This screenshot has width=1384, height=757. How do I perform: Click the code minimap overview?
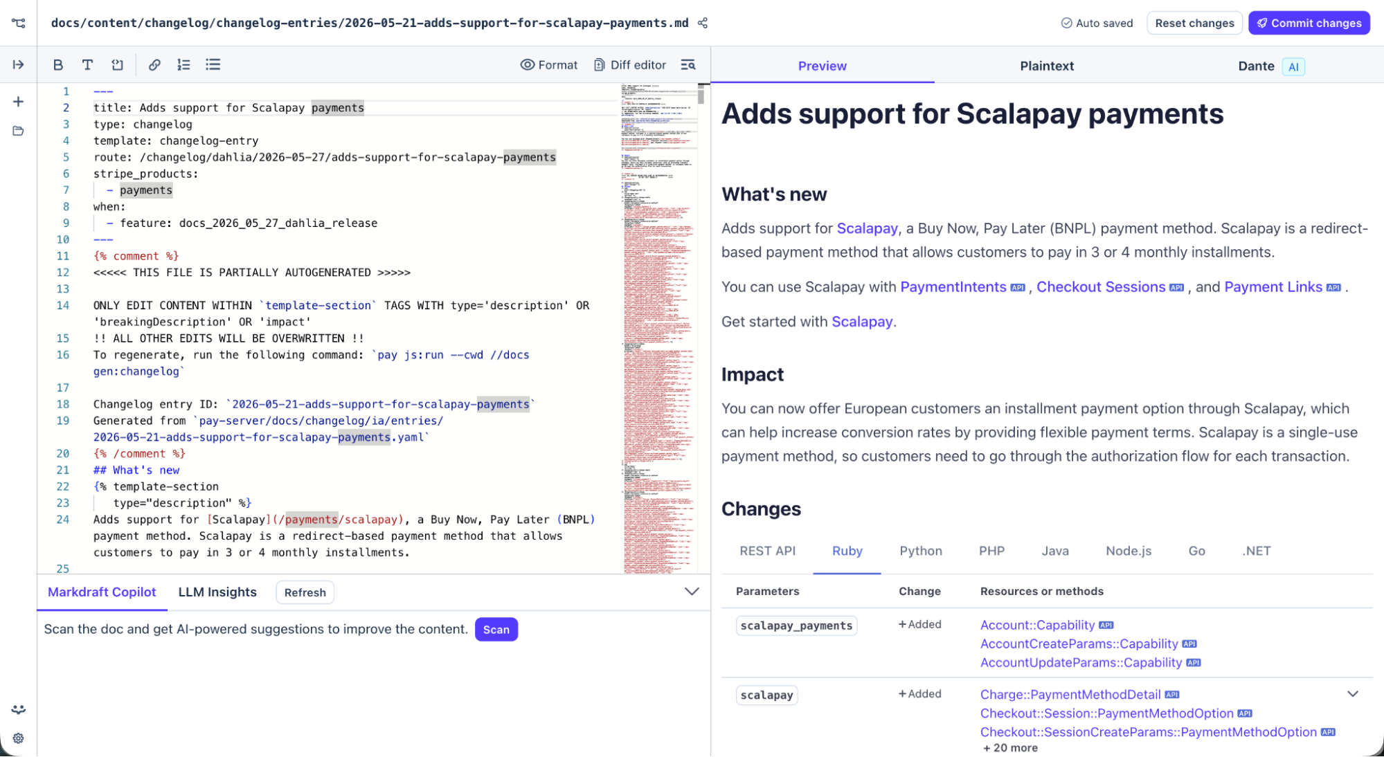click(x=659, y=329)
